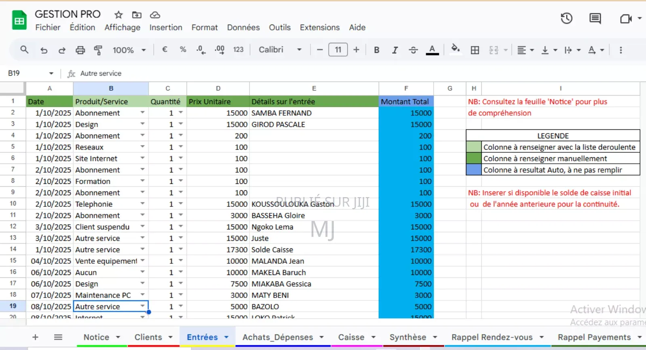Viewport: 646px width, 350px height.
Task: Open the comments icon
Action: tap(595, 19)
